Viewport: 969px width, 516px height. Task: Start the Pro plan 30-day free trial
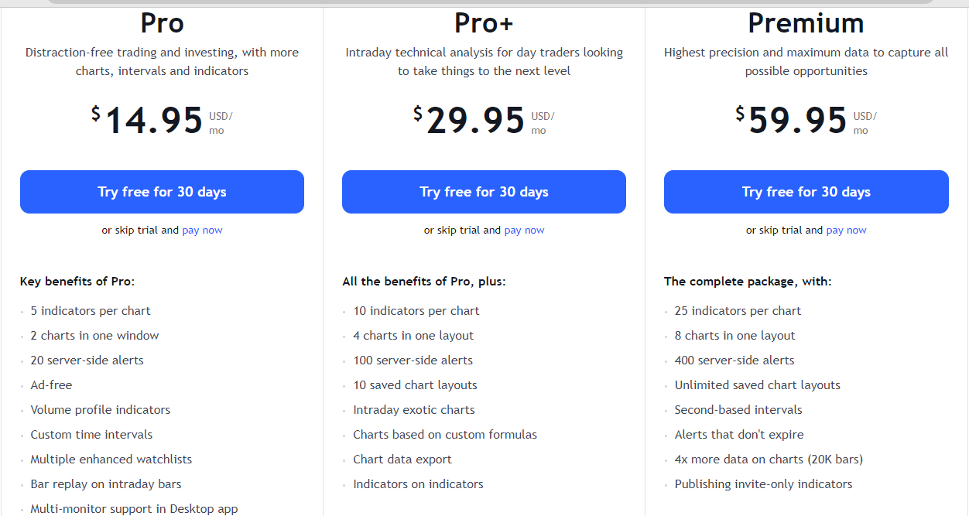click(162, 192)
